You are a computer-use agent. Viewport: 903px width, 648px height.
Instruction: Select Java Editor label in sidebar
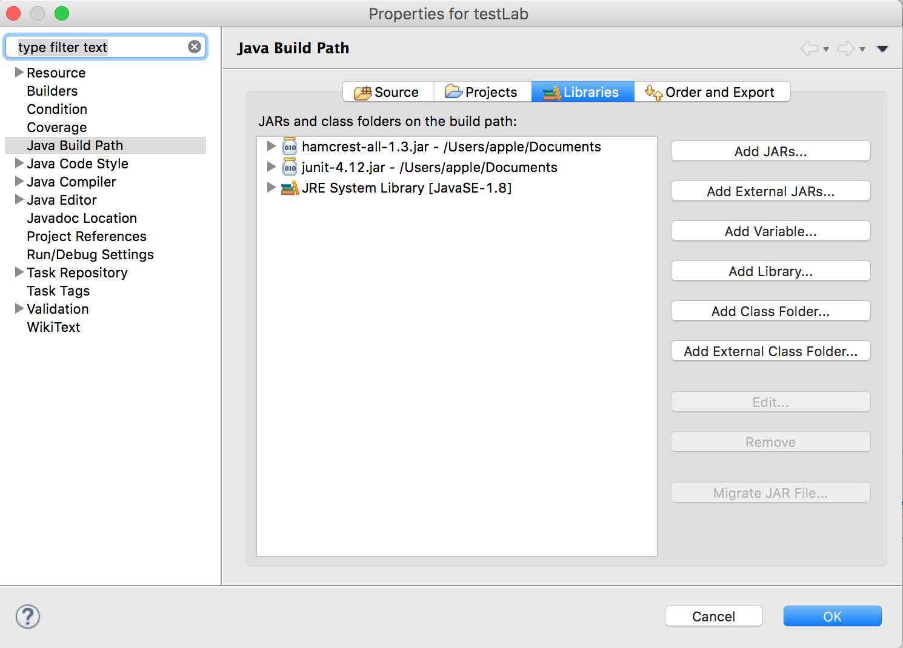pos(62,200)
